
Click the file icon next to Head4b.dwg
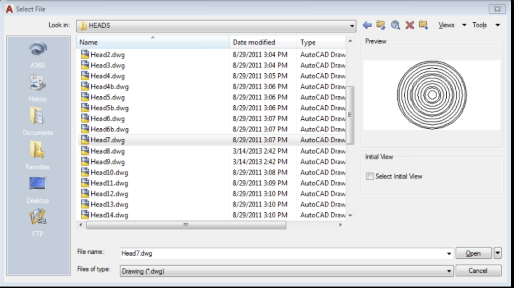(x=85, y=86)
